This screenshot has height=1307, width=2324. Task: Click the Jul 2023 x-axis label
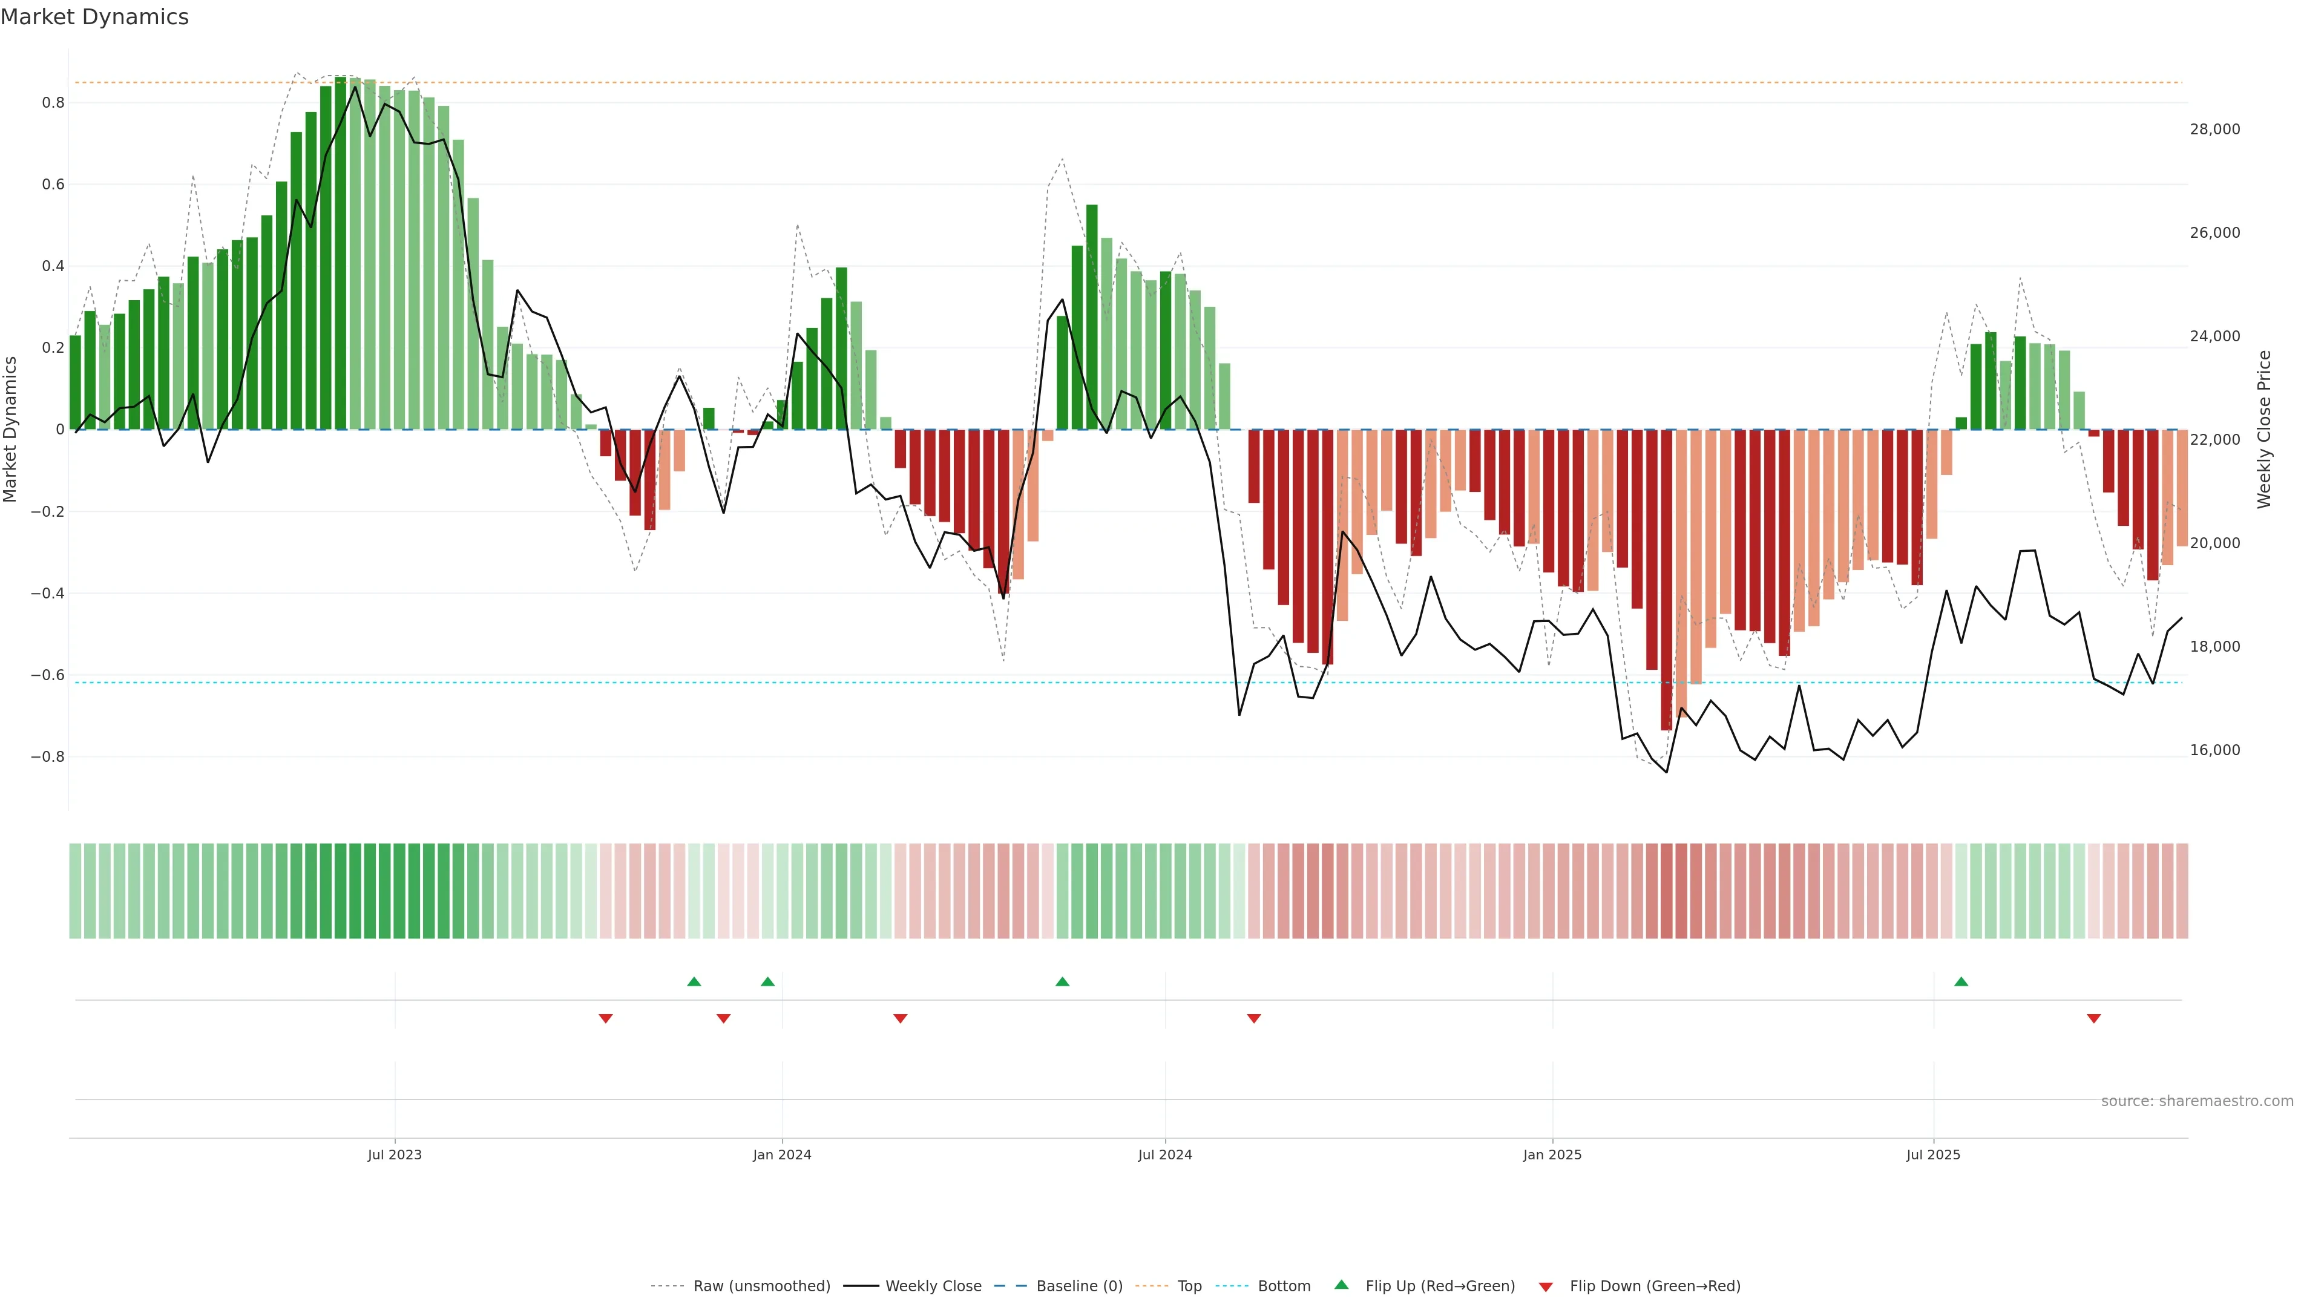[x=394, y=1155]
